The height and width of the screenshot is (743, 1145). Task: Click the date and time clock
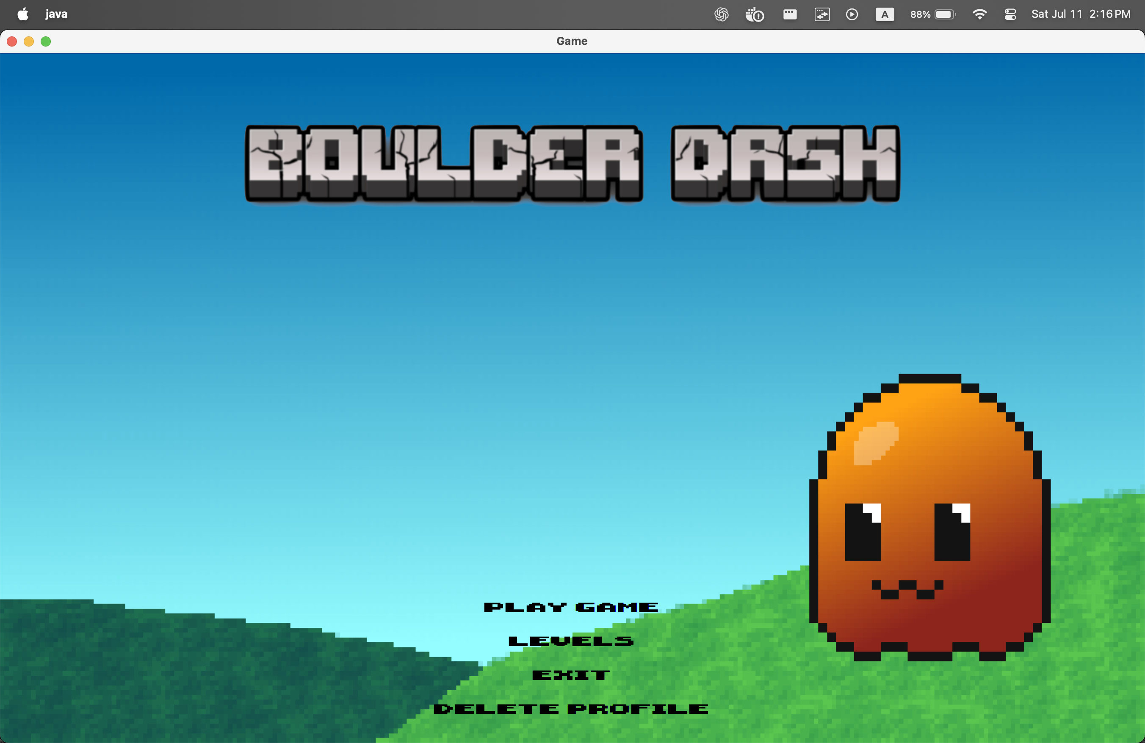[x=1081, y=14]
